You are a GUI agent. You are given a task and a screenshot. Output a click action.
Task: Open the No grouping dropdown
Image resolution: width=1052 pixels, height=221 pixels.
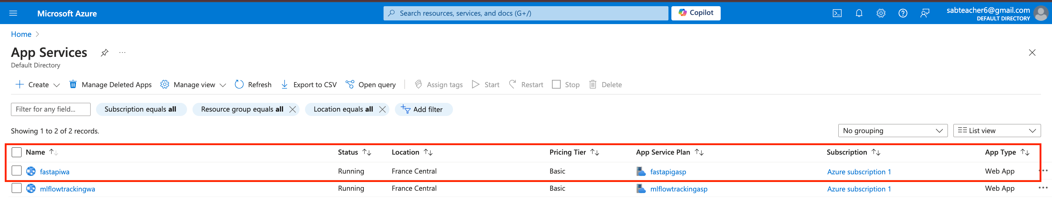(892, 131)
